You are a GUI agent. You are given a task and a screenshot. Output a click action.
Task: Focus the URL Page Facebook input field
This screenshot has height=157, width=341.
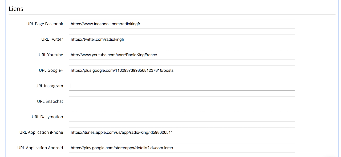click(x=182, y=24)
